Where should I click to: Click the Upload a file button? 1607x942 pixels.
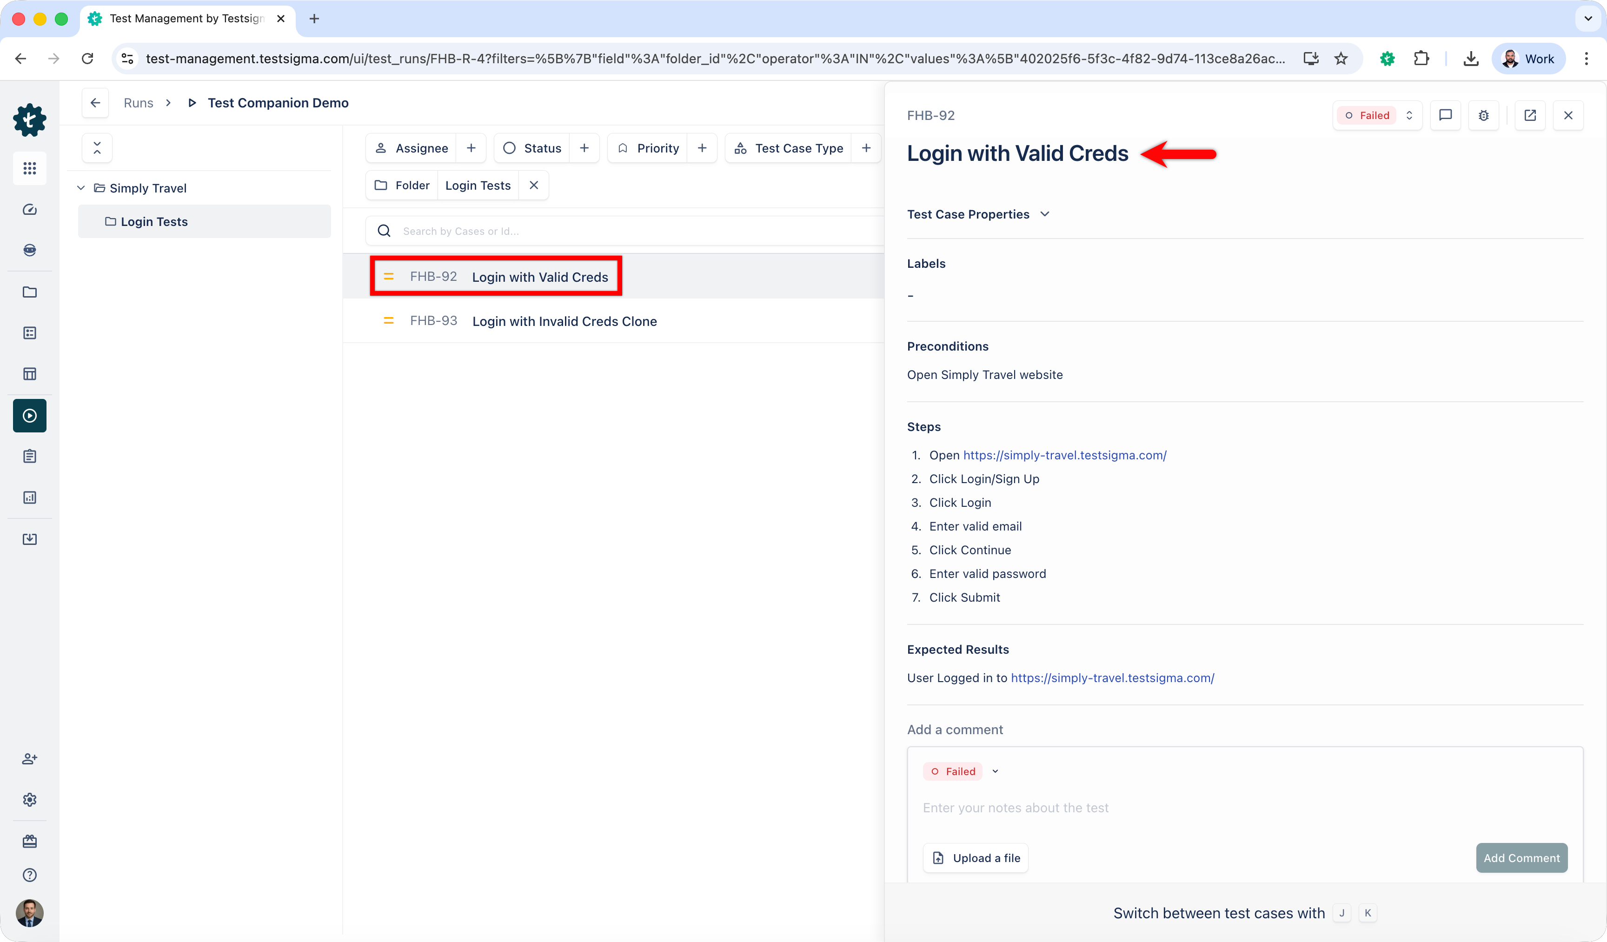coord(976,858)
